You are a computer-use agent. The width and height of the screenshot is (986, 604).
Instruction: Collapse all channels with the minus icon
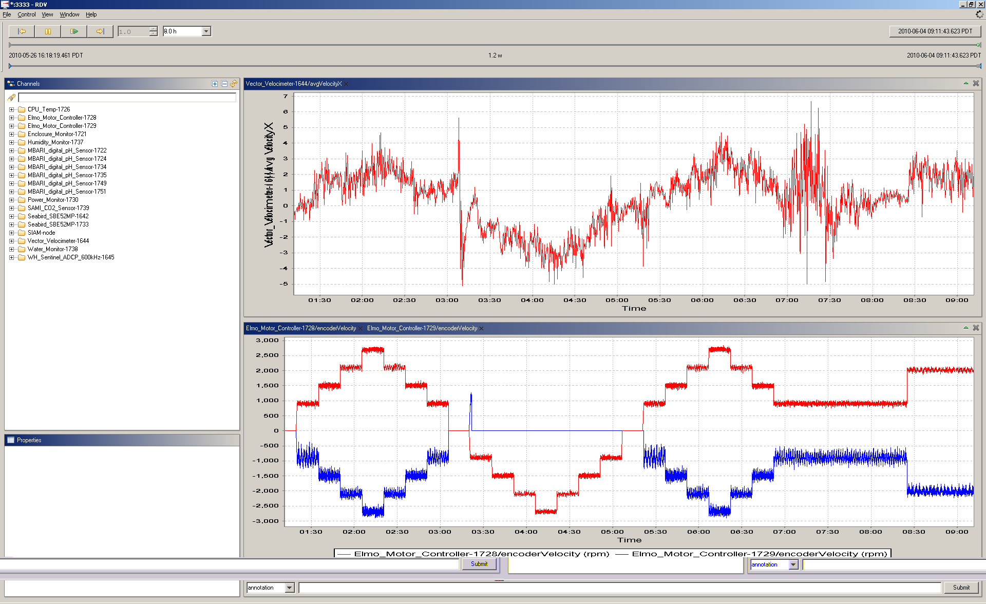[224, 84]
